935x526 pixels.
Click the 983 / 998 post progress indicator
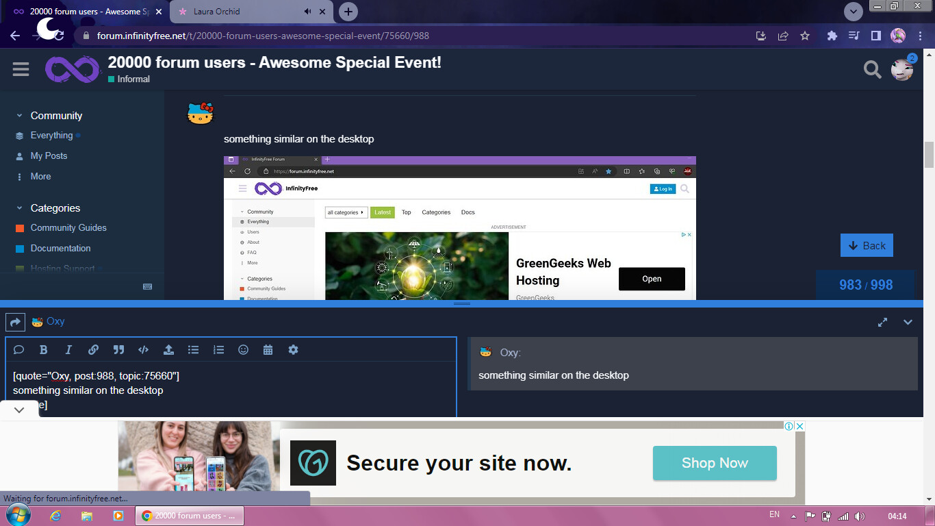pyautogui.click(x=866, y=285)
